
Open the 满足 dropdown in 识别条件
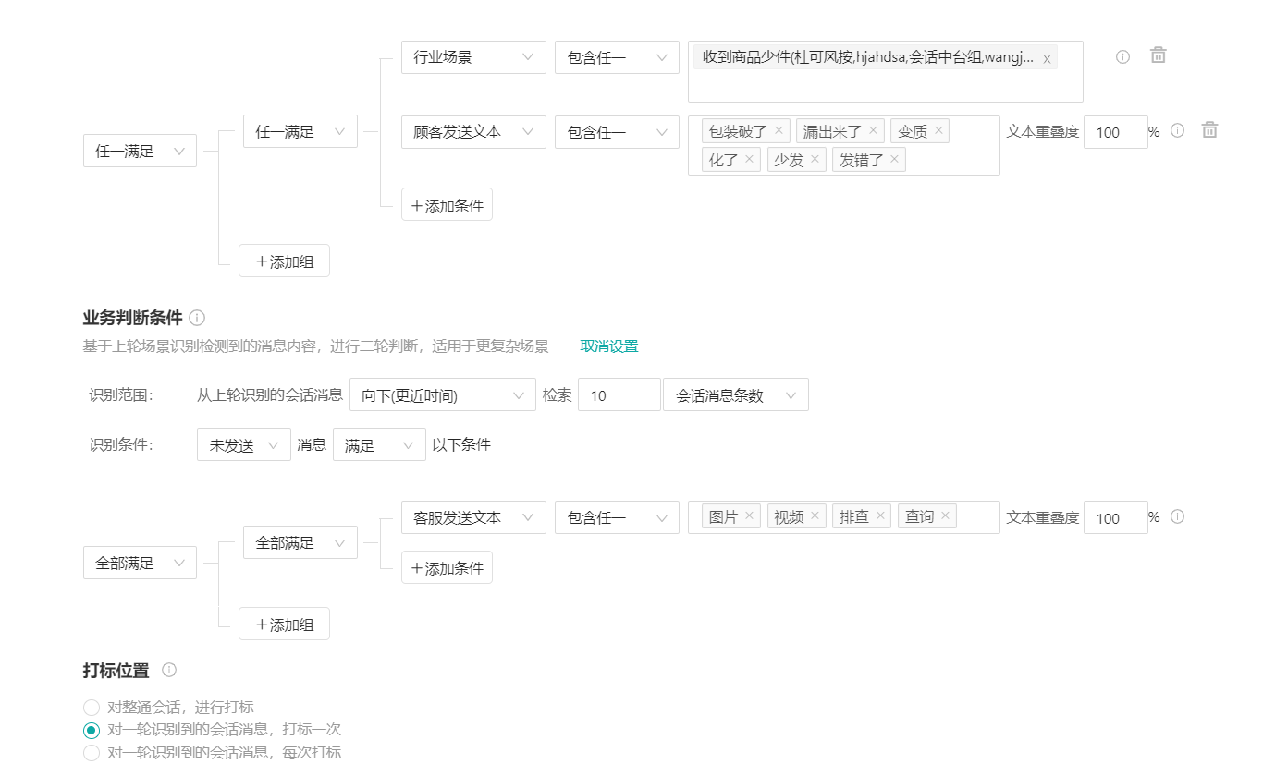click(379, 445)
